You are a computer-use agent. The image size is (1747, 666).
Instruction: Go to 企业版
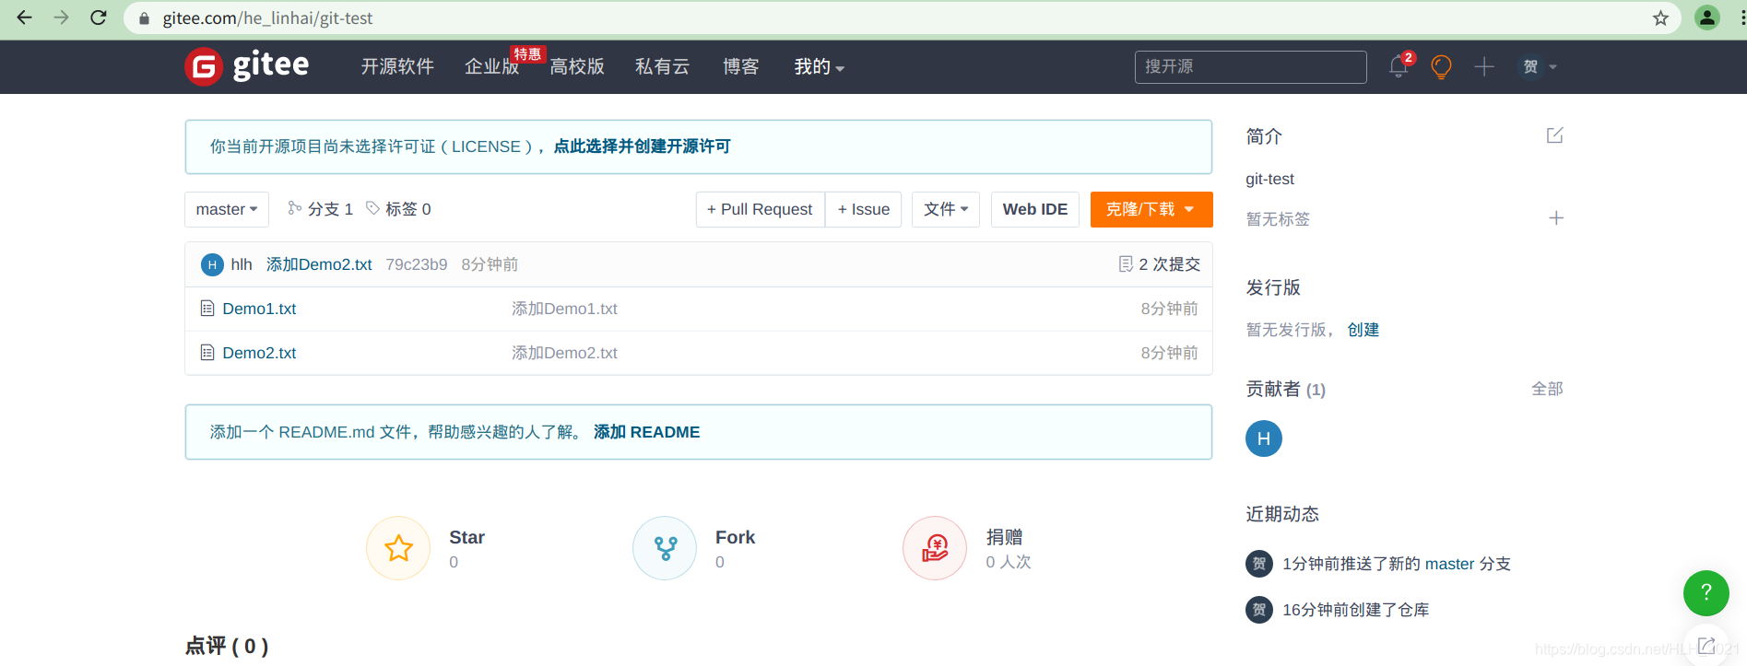(x=491, y=66)
